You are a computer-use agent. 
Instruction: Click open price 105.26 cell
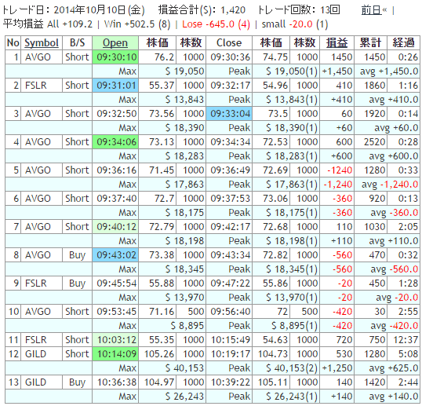(158, 353)
